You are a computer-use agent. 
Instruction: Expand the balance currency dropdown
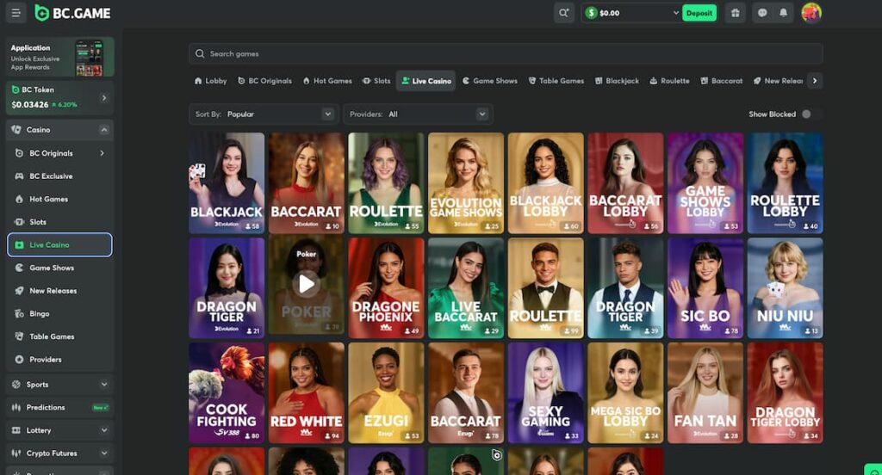(x=675, y=13)
